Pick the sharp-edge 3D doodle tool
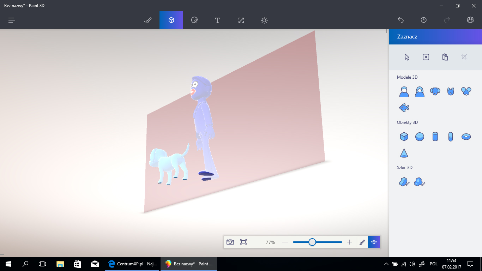Image resolution: width=482 pixels, height=271 pixels. click(x=404, y=182)
